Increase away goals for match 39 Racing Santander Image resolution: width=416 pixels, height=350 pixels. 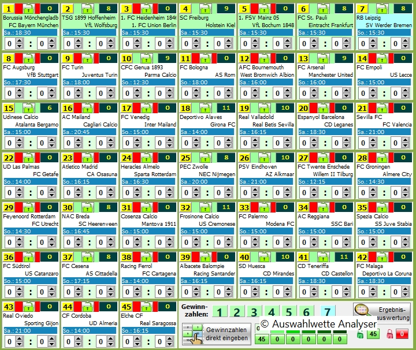click(x=228, y=289)
